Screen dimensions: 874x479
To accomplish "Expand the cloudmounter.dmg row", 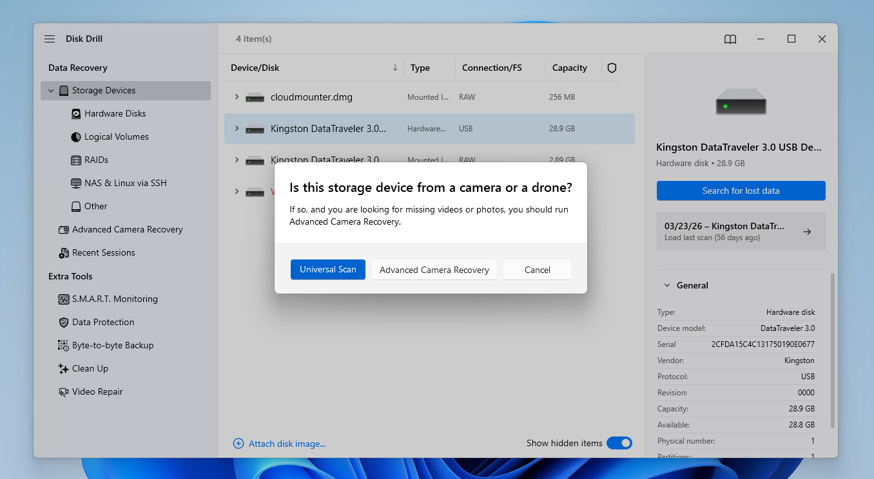I will click(237, 97).
